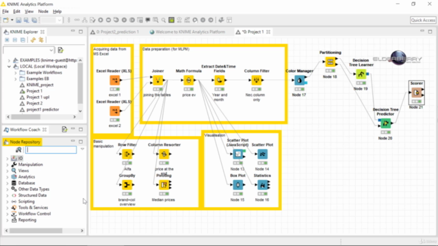Click the Expand All icon in KNIME Explorer

[7, 40]
